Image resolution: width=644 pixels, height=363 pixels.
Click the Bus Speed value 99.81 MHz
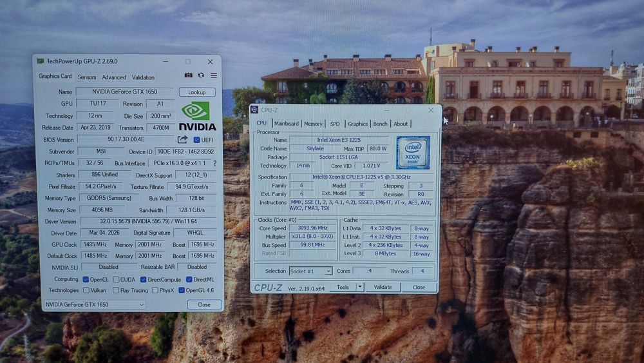[x=312, y=244]
